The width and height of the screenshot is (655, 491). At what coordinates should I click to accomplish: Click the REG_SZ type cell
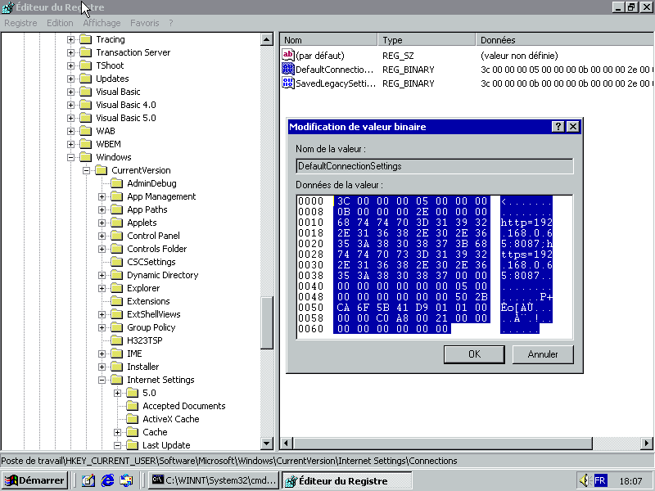coord(398,56)
